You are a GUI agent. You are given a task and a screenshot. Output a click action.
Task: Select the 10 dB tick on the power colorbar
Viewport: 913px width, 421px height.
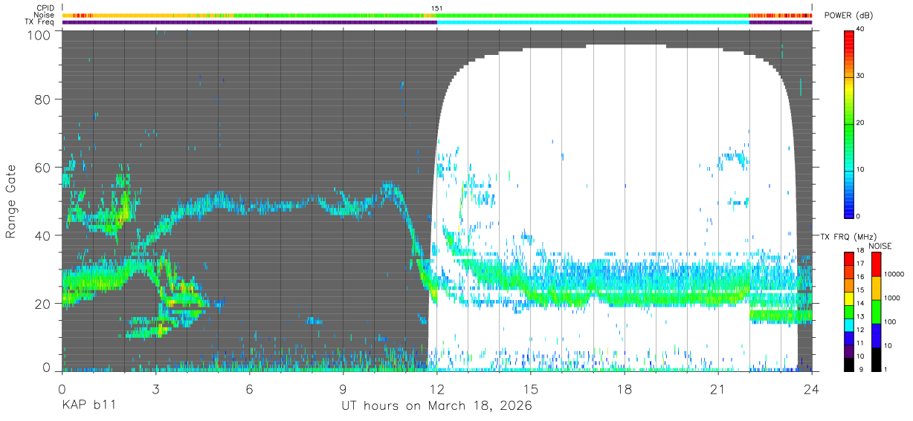(861, 170)
